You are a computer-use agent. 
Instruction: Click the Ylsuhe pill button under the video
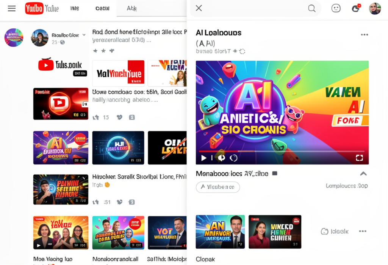coord(218,187)
